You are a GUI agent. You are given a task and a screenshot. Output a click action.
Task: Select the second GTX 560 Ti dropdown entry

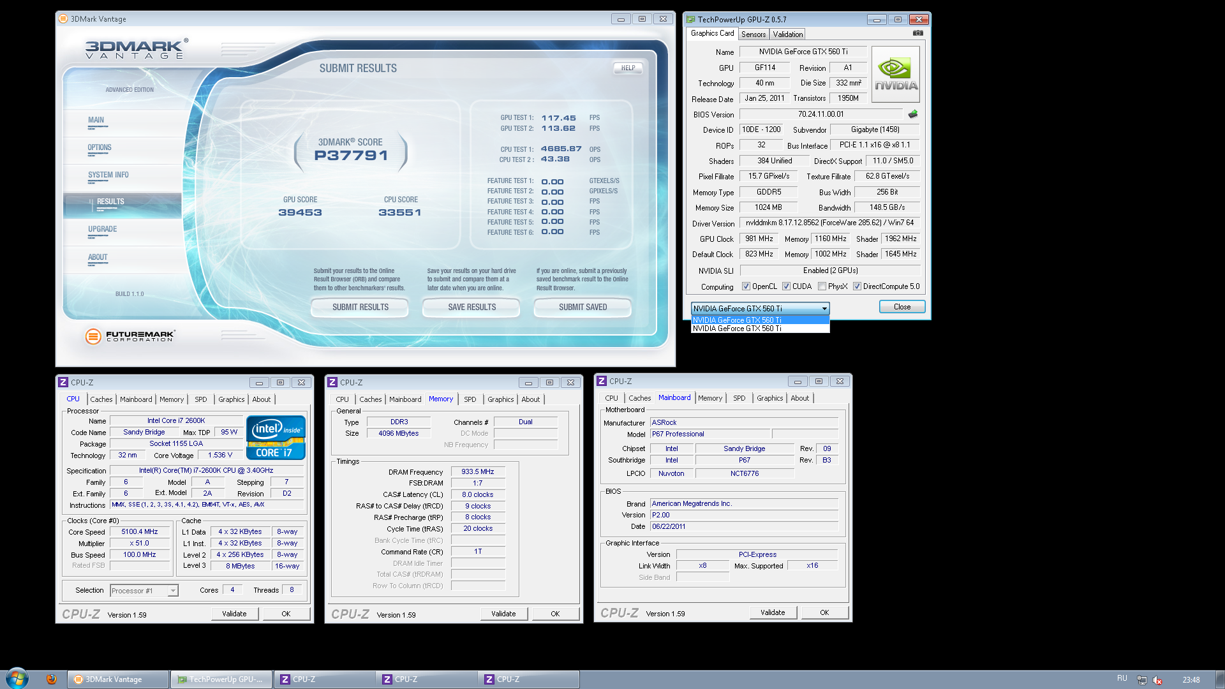[x=761, y=329]
